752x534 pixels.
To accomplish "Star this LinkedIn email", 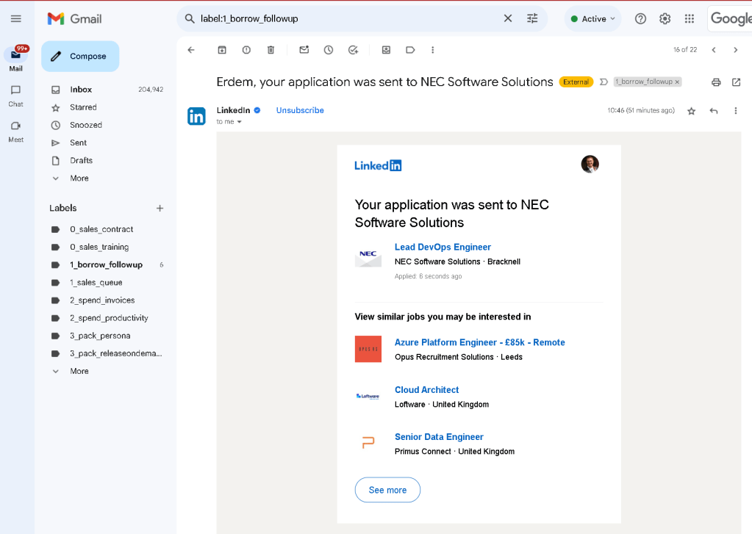I will click(x=691, y=111).
